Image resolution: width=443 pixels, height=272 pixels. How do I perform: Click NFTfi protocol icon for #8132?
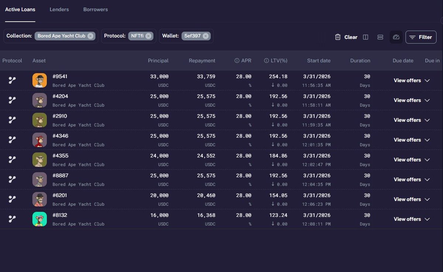coord(12,219)
